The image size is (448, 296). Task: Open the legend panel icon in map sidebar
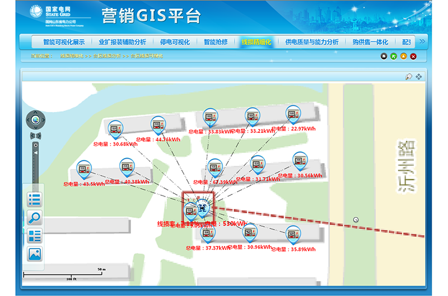click(x=35, y=236)
